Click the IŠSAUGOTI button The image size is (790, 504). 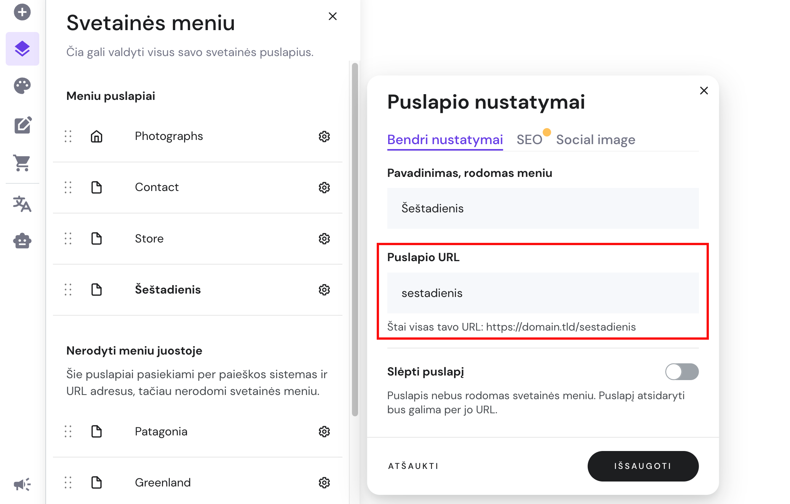click(643, 466)
